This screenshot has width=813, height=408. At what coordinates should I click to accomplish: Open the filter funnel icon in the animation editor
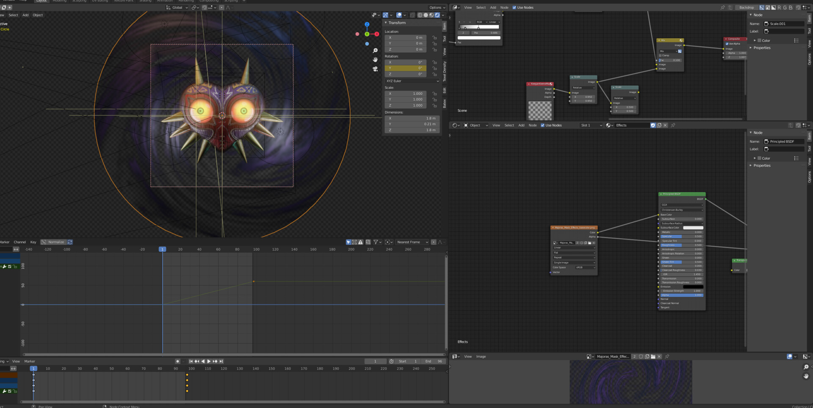(x=376, y=242)
